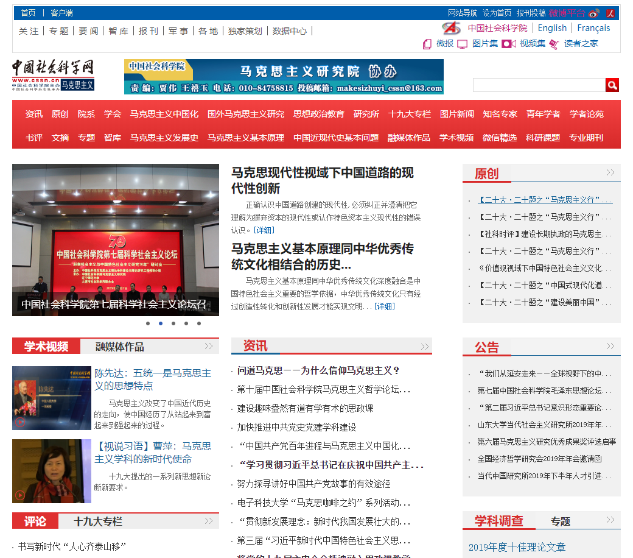Image resolution: width=633 pixels, height=558 pixels.
Task: Open 中国近现代史基本问题 menu item
Action: [336, 138]
